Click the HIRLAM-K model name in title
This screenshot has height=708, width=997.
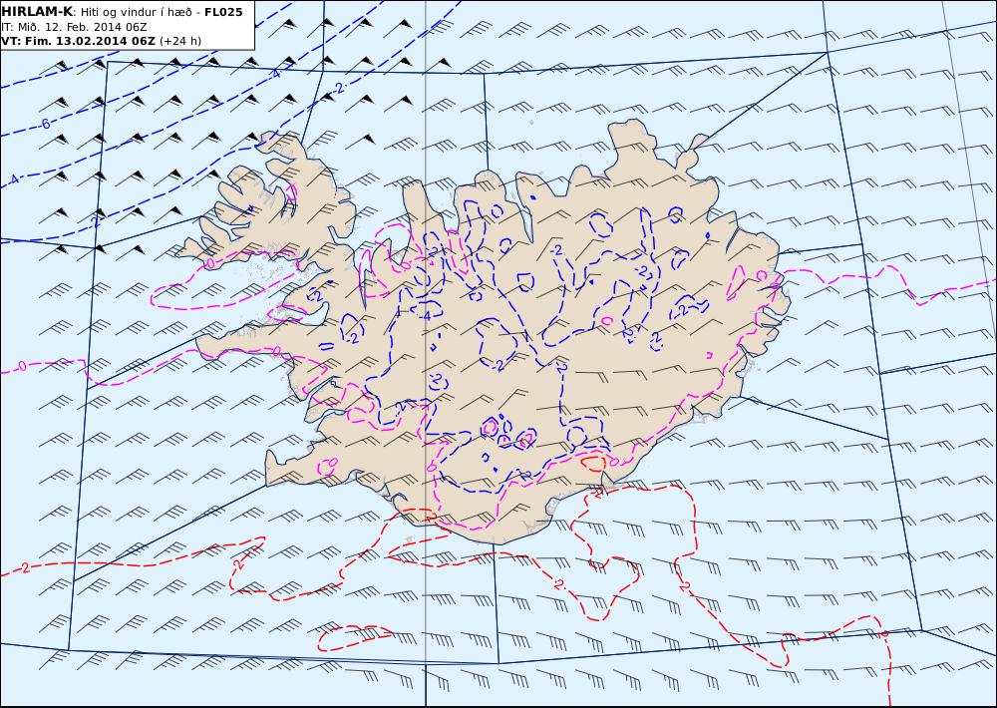(x=38, y=11)
